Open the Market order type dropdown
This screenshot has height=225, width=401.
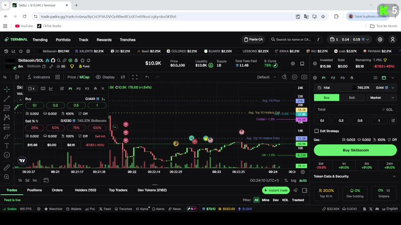coord(381,97)
